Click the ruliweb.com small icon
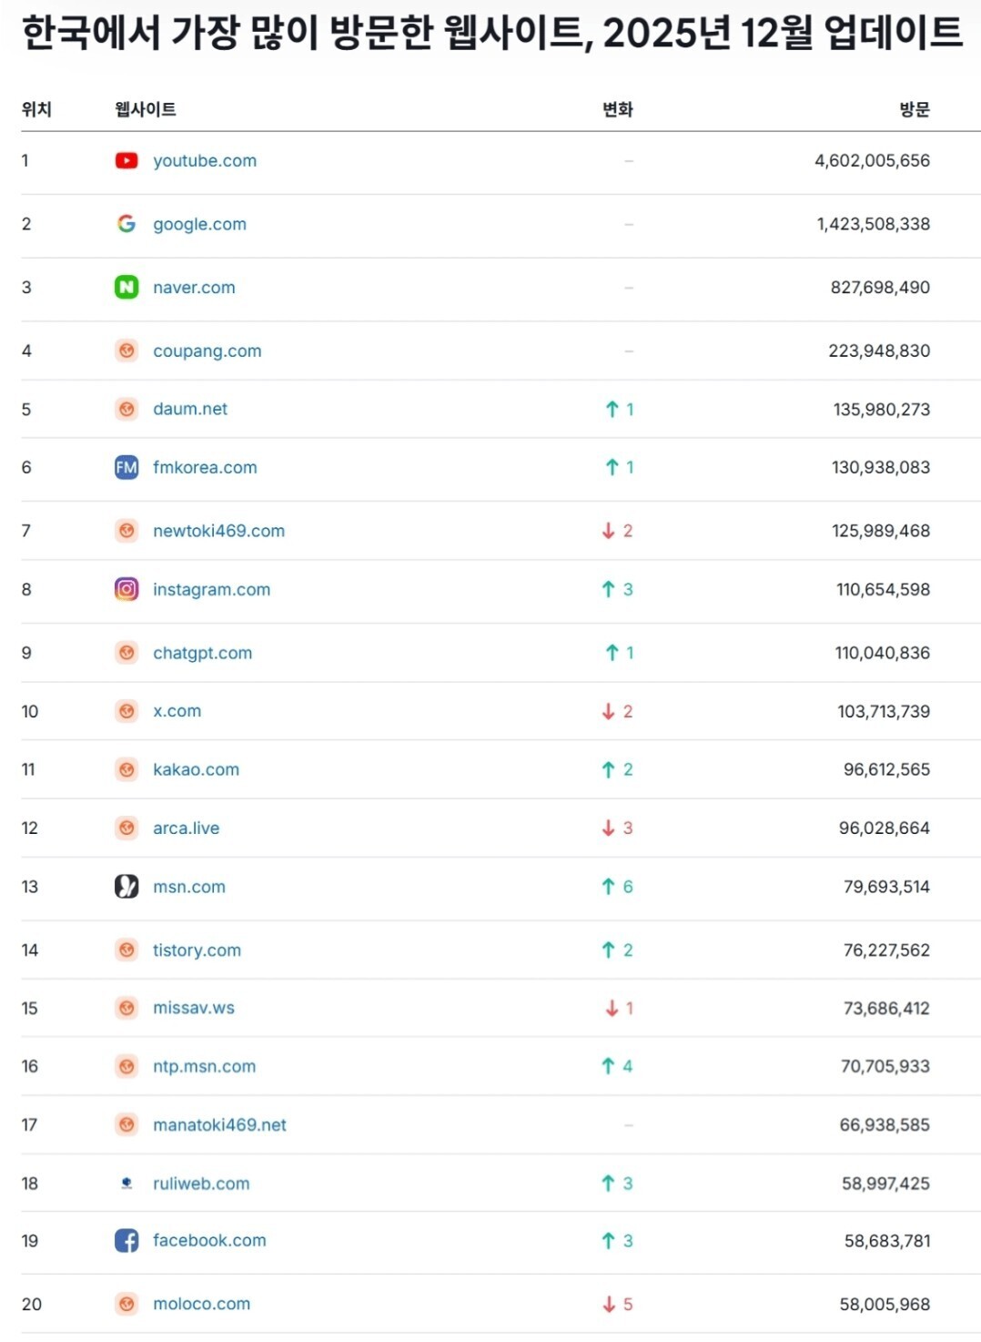981x1342 pixels. pyautogui.click(x=126, y=1184)
